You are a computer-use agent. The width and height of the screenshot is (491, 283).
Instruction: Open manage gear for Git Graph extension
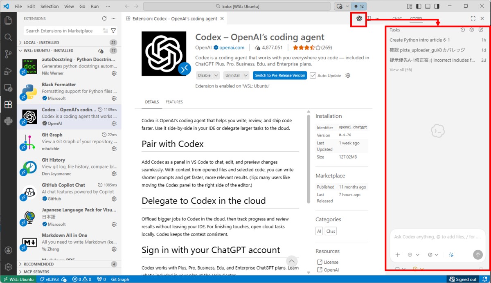click(114, 149)
